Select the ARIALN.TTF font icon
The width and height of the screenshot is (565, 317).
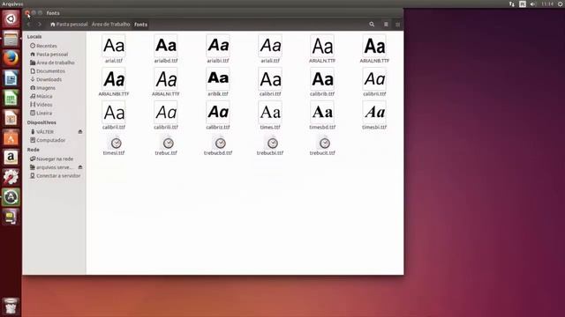coord(322,46)
